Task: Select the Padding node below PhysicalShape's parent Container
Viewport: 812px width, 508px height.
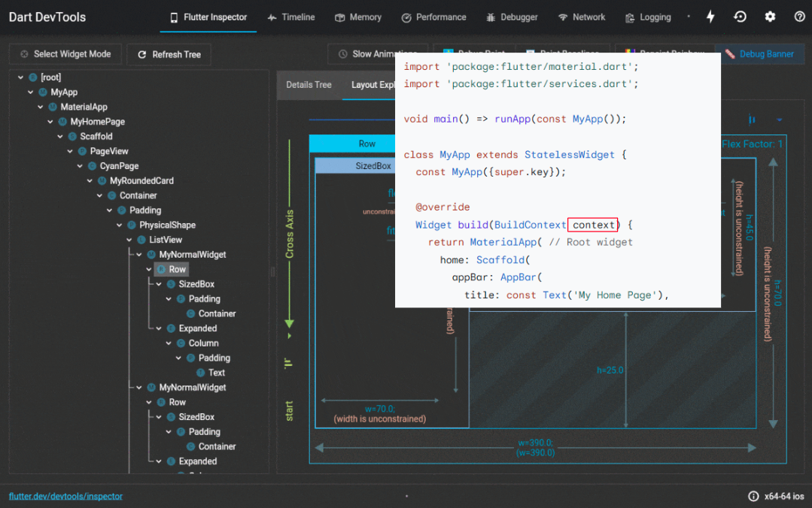Action: pyautogui.click(x=145, y=210)
